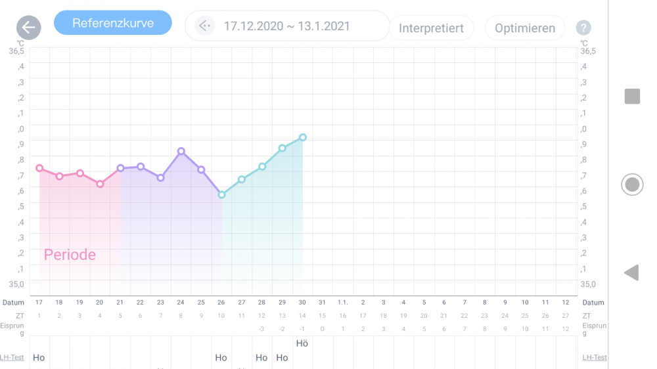Tap date label 31 on axis

pos(322,303)
